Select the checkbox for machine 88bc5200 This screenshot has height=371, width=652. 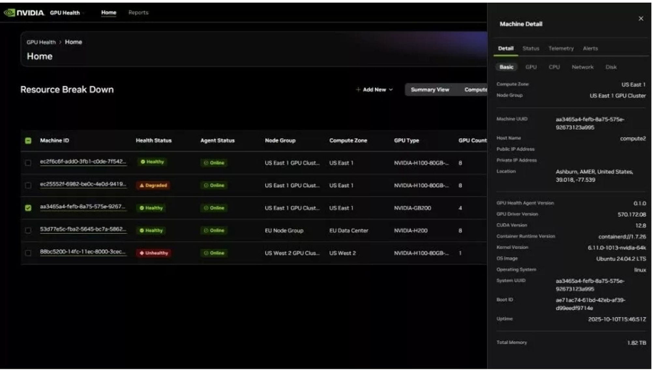click(x=28, y=253)
